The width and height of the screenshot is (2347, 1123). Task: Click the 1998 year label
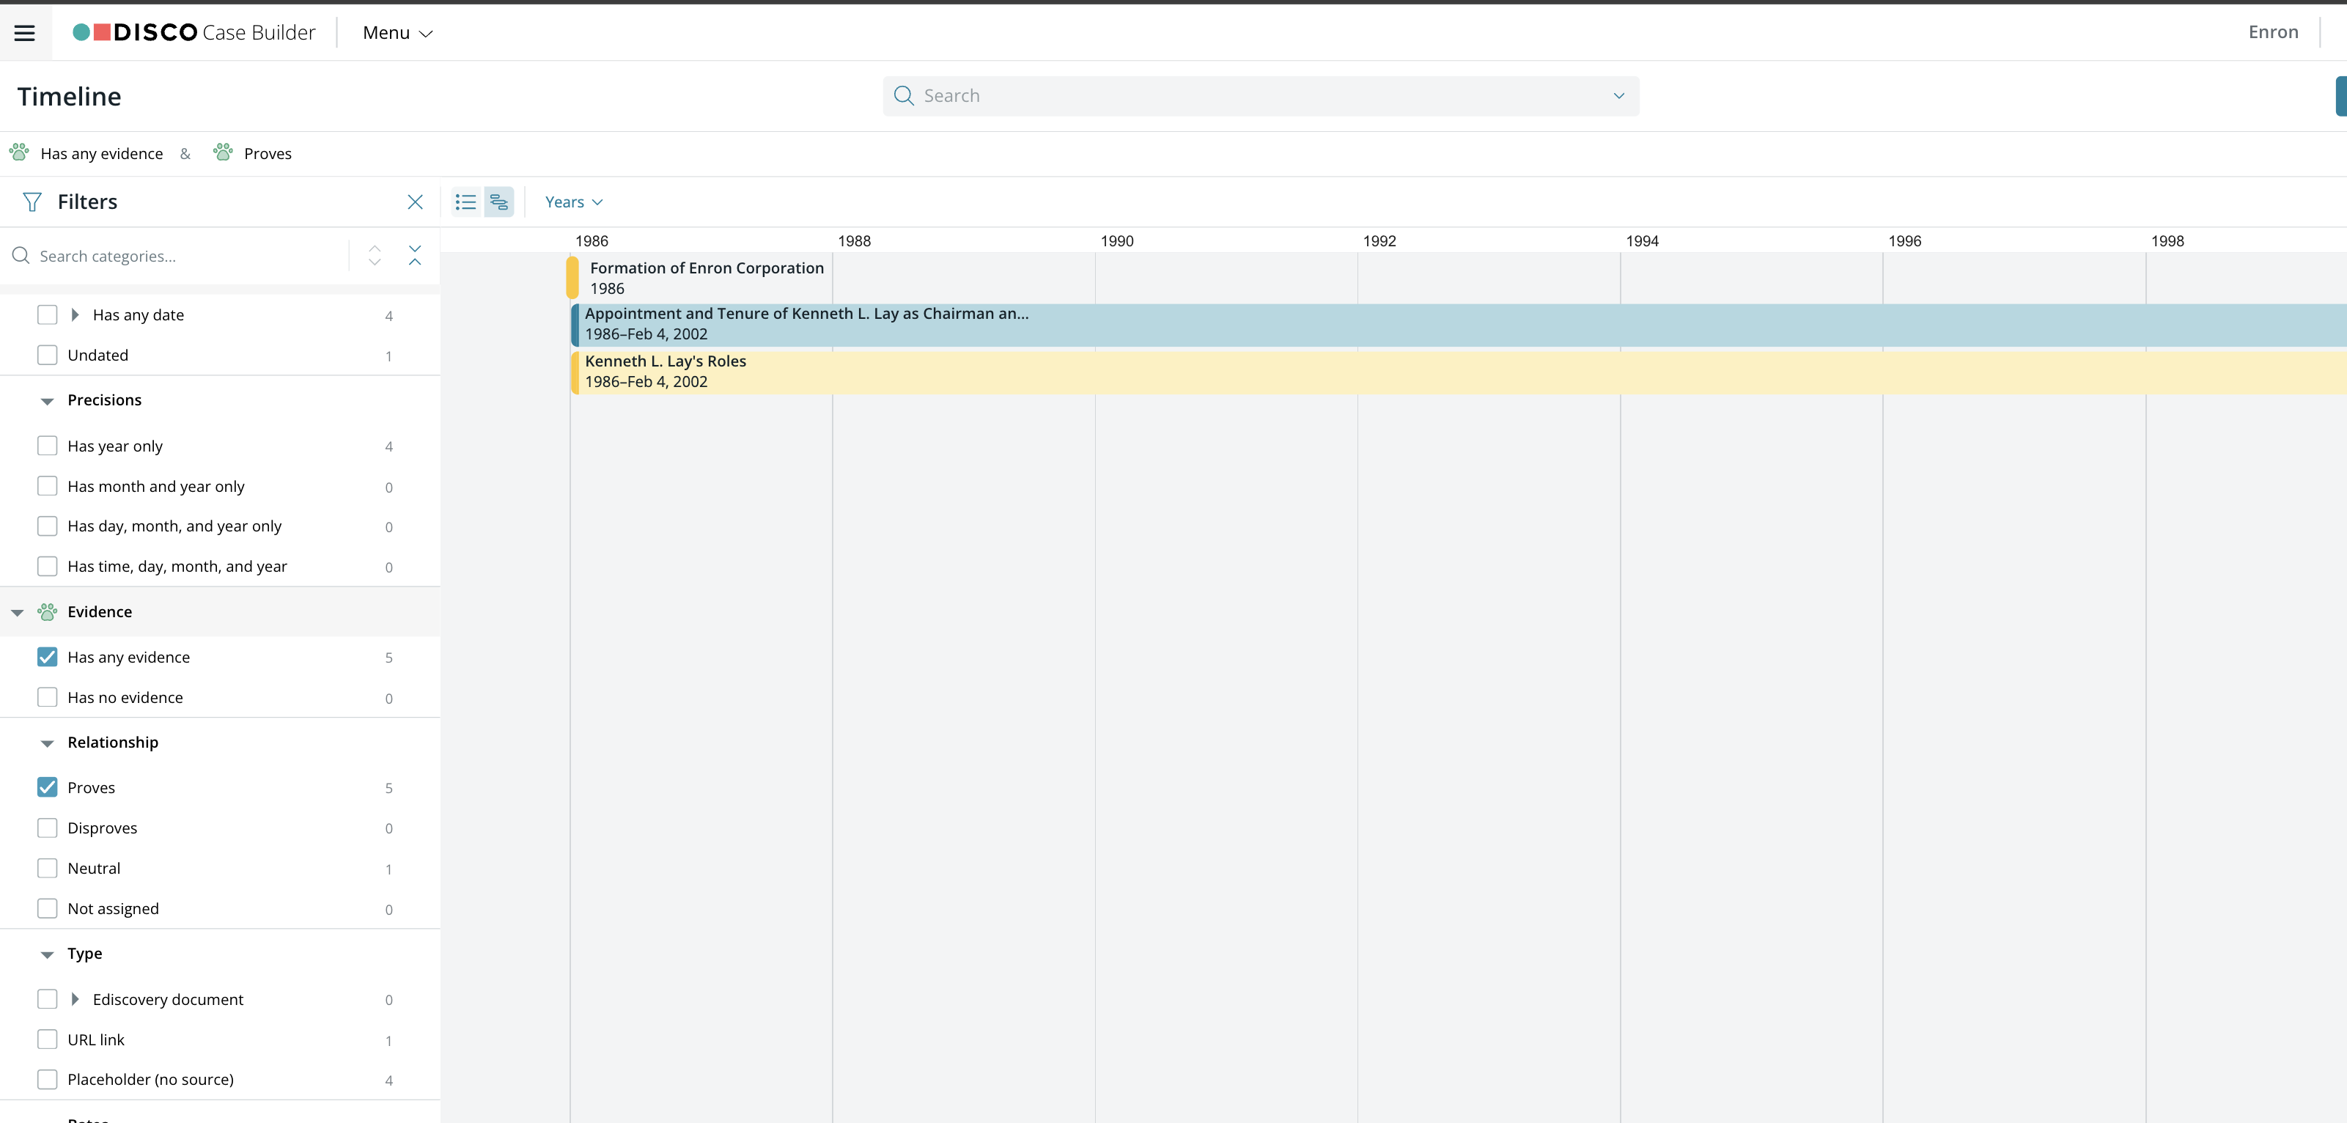coord(2167,240)
